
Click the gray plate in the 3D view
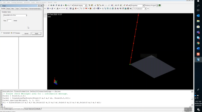153,67
